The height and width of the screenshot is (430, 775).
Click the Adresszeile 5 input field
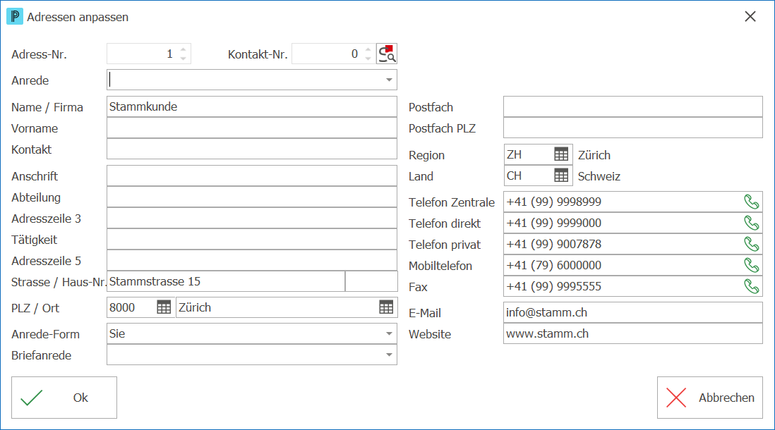(x=251, y=260)
